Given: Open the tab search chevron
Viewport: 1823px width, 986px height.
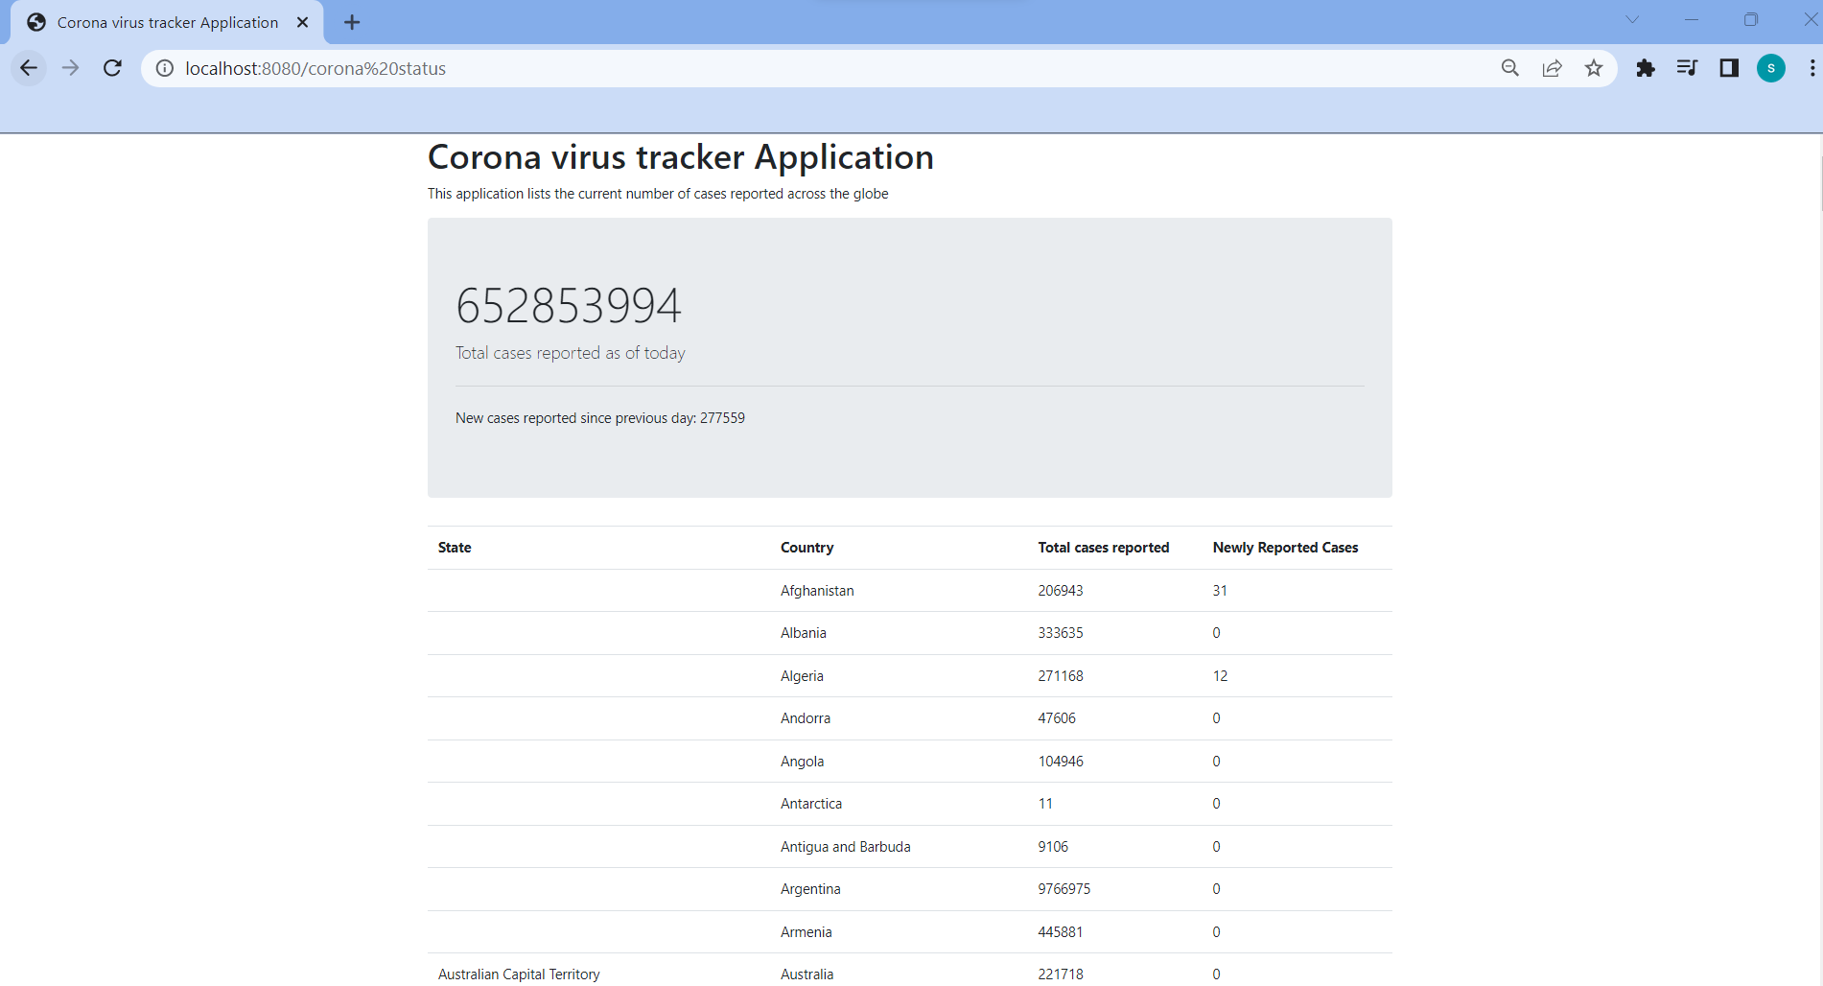Looking at the screenshot, I should [1632, 19].
